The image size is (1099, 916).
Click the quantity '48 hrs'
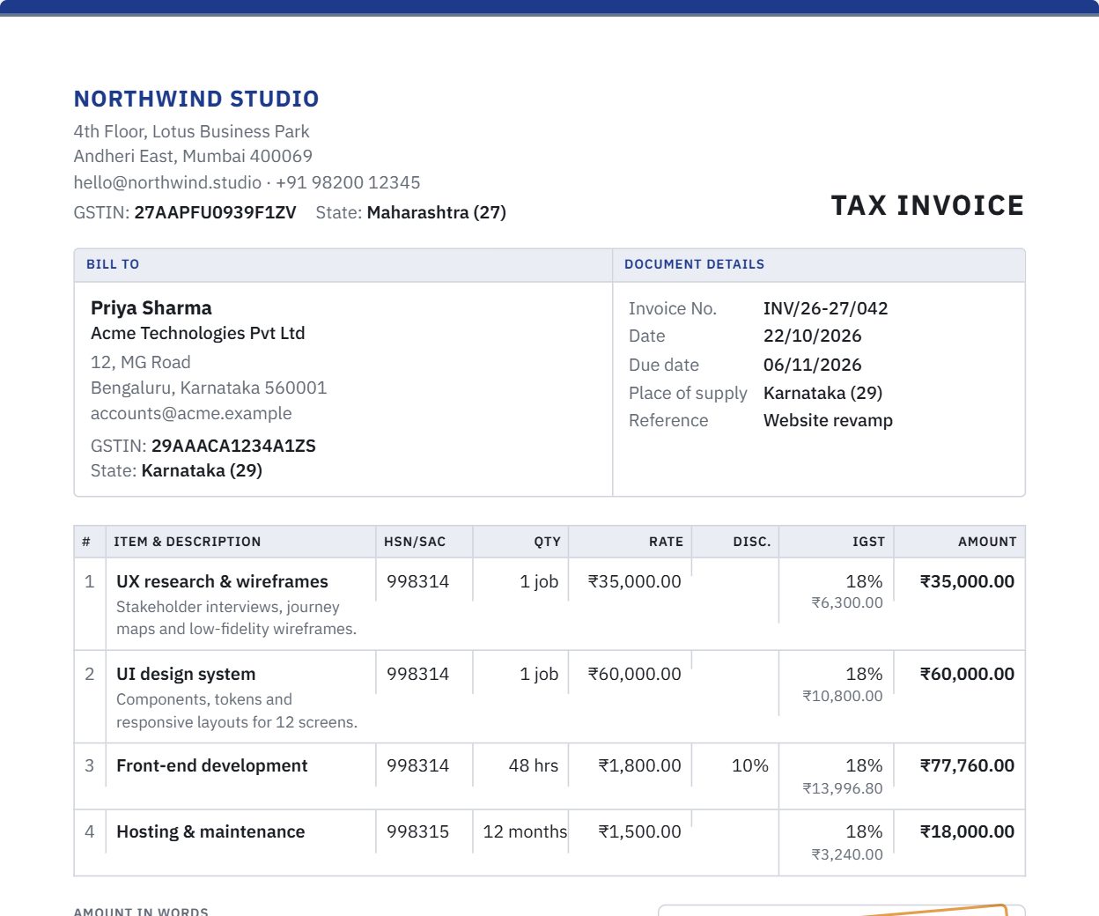(534, 765)
